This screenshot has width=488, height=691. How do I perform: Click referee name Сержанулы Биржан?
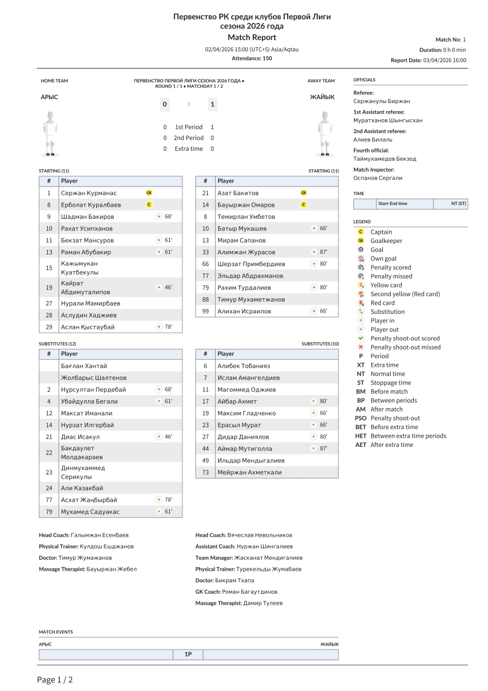(x=382, y=101)
